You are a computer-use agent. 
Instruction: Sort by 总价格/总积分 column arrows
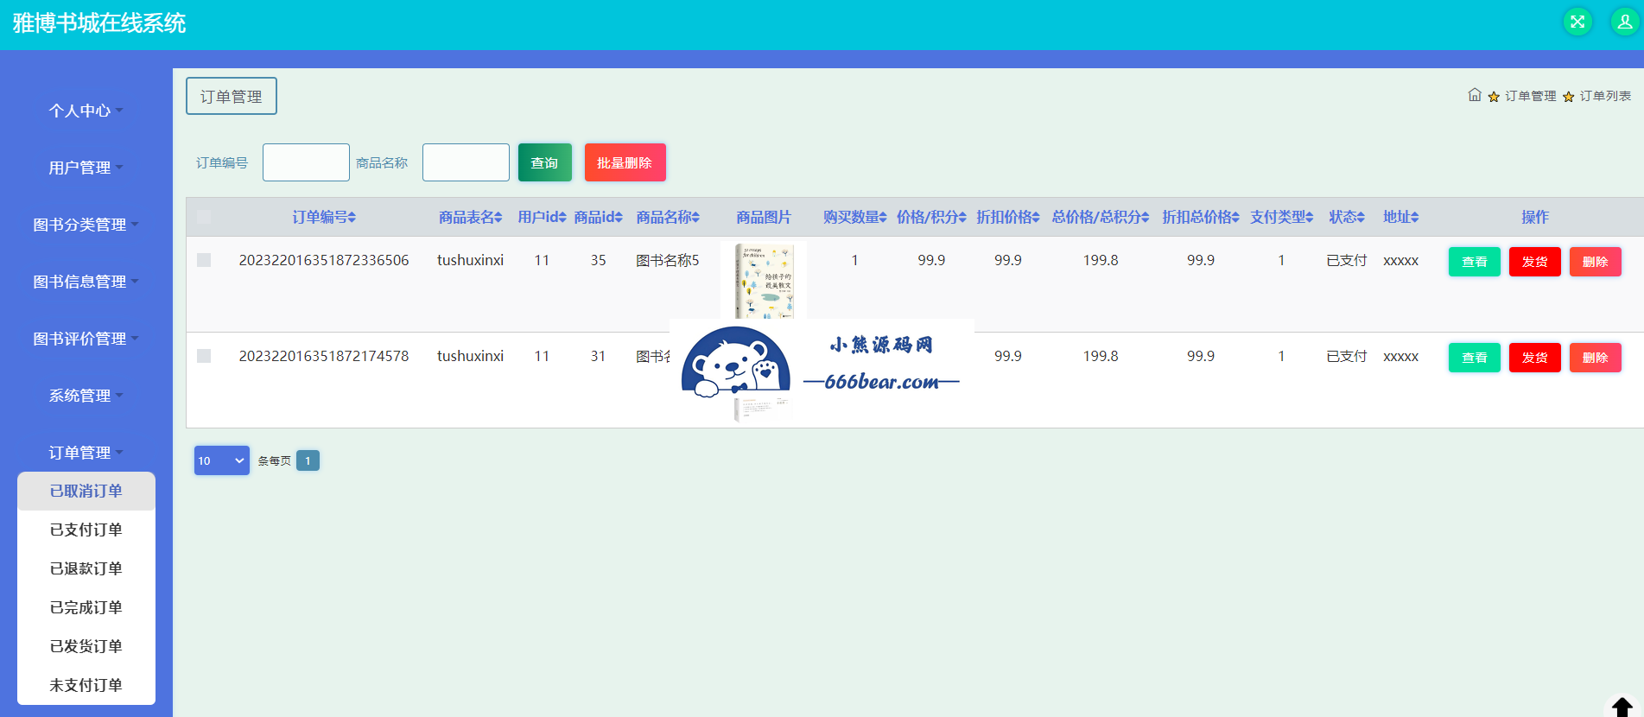pos(1146,218)
